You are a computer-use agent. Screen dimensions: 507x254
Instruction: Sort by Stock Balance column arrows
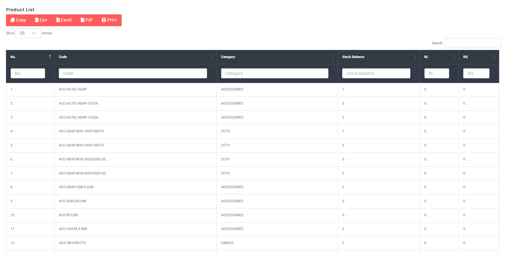[x=415, y=57]
